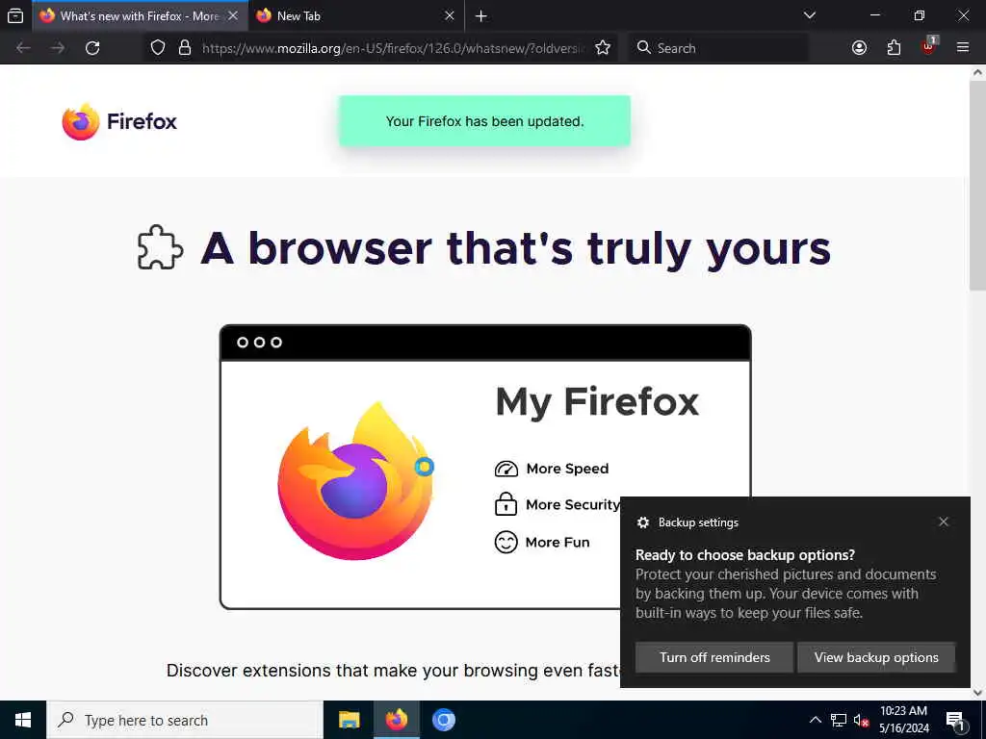Click "Ready to choose backup options?" heading
This screenshot has width=986, height=739.
tap(745, 555)
